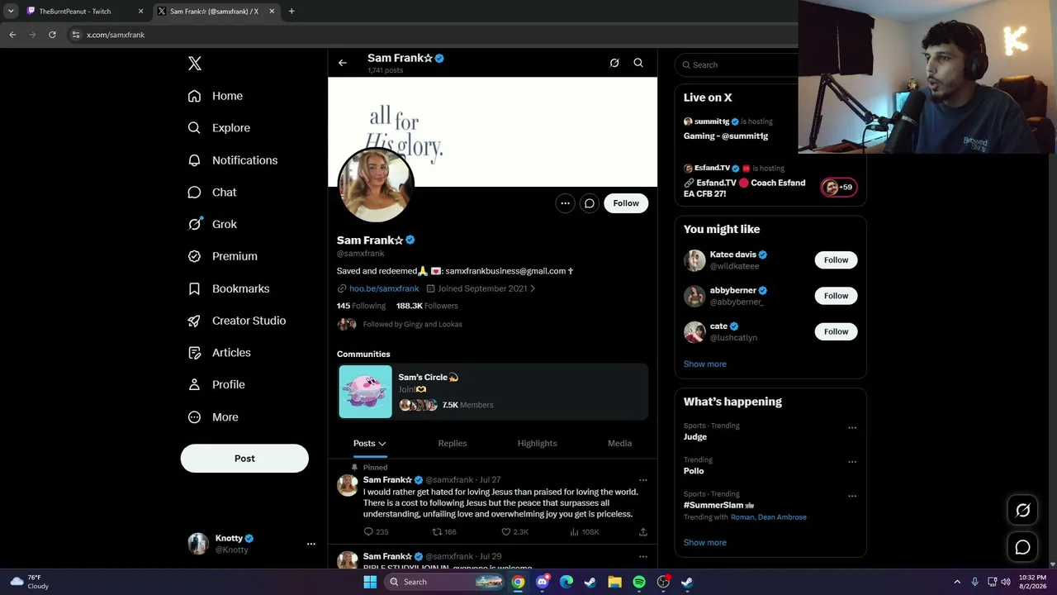Switch to the Replies tab
The height and width of the screenshot is (595, 1057).
[453, 444]
